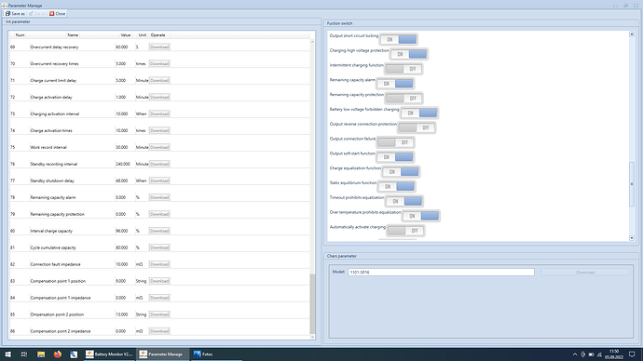Click Fuction switch panel scroll-down arrow

(x=632, y=238)
